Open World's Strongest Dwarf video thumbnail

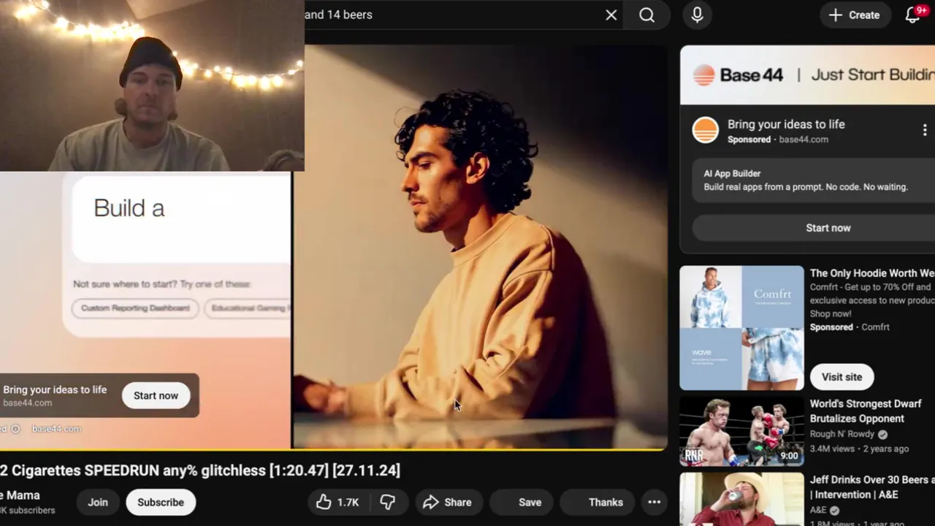click(741, 431)
